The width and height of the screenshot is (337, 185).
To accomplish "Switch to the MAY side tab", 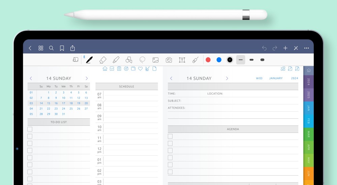I will click(308, 160).
